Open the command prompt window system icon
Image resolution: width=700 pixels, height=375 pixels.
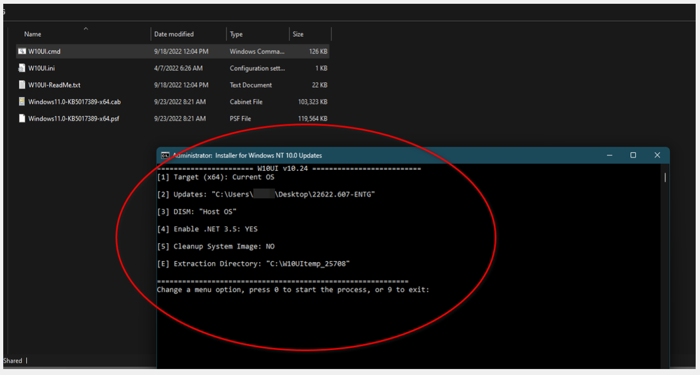165,155
